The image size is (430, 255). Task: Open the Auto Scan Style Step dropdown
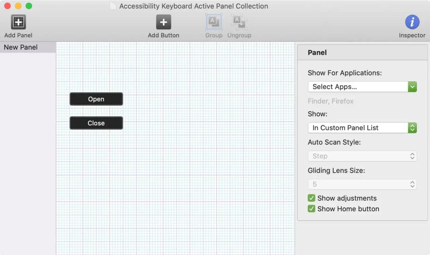tap(362, 156)
